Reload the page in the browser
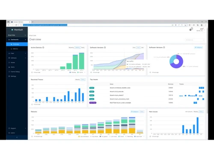 (16, 25)
